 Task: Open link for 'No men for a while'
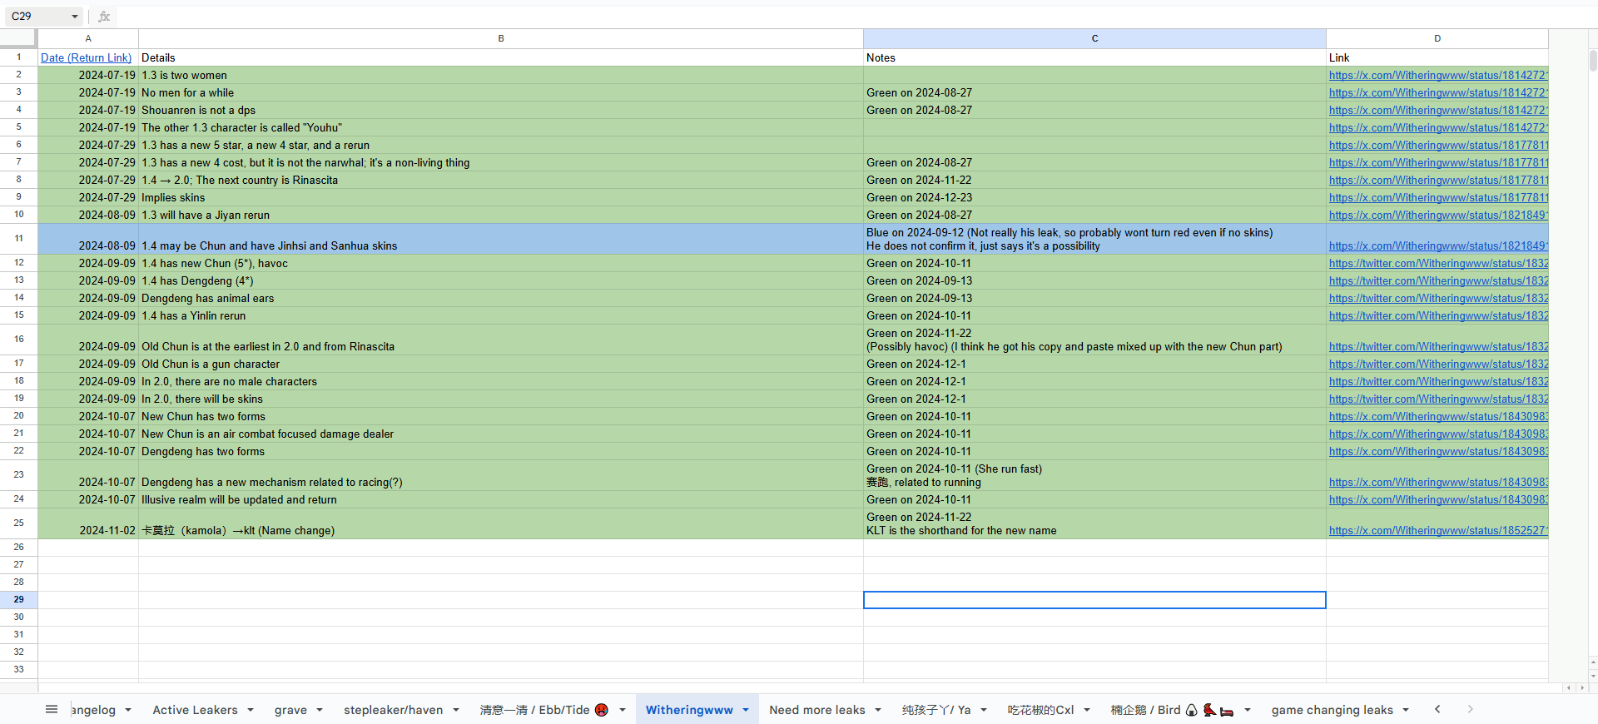(1438, 93)
